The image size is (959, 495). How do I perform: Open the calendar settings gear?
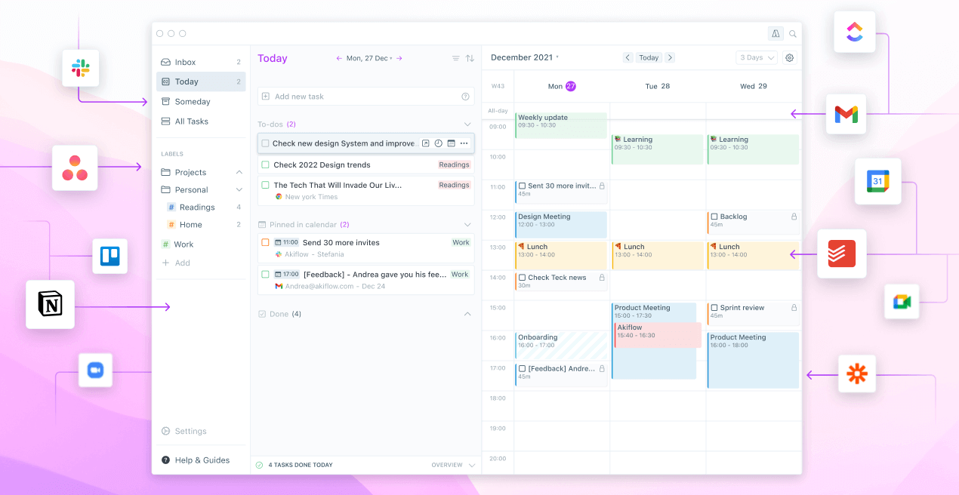pyautogui.click(x=789, y=57)
